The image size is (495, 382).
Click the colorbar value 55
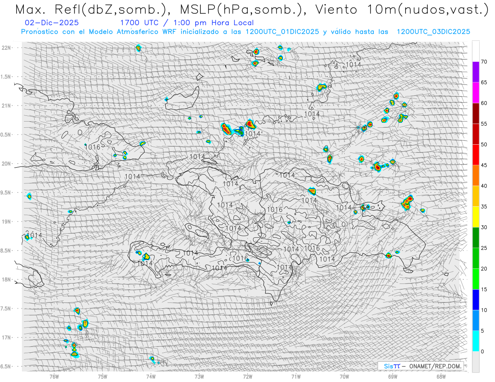[484, 124]
